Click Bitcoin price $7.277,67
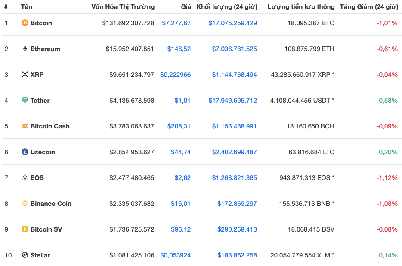The height and width of the screenshot is (266, 402). [x=176, y=23]
